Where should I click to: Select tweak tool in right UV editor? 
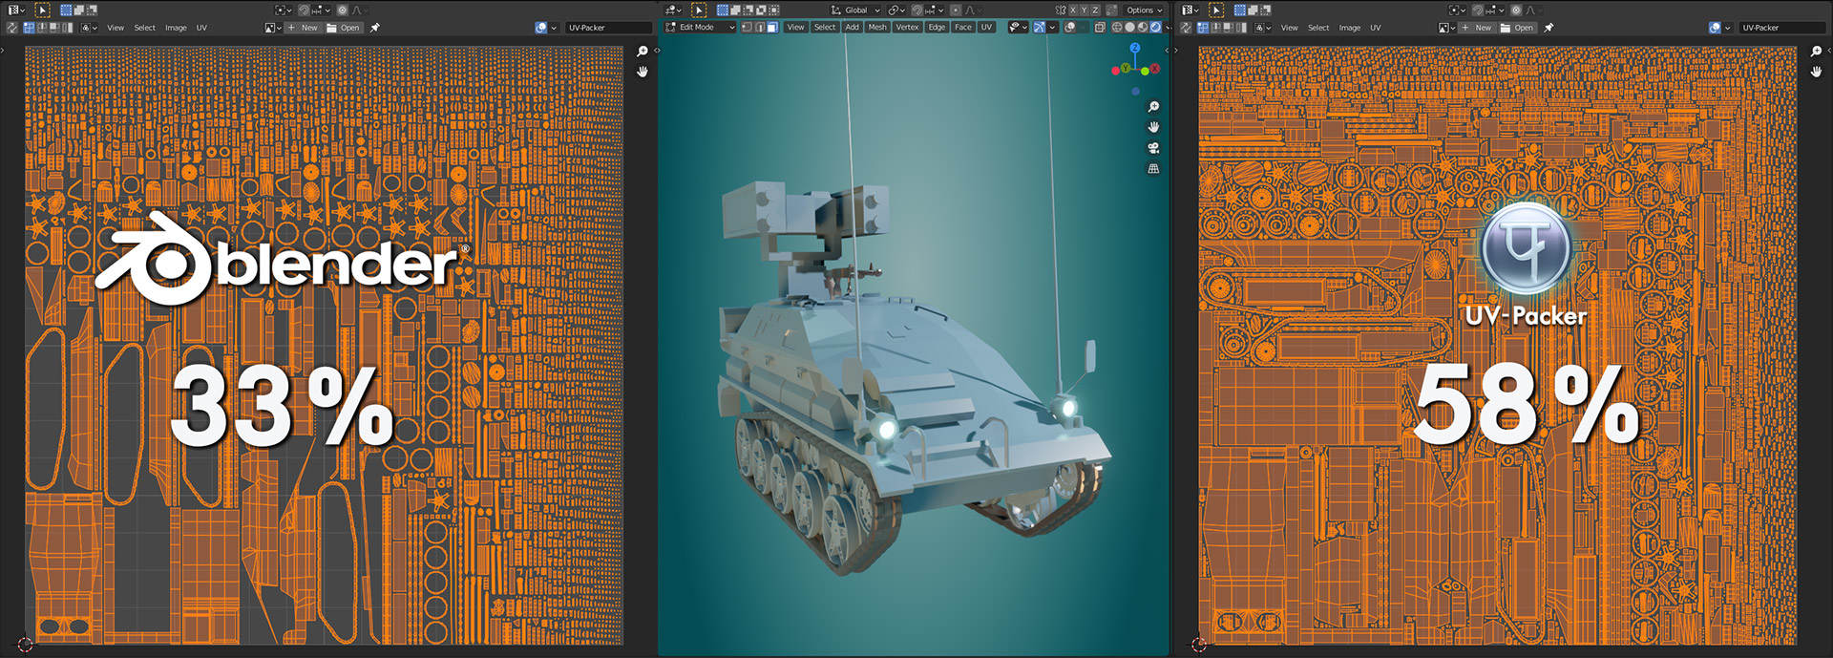coord(1216,10)
